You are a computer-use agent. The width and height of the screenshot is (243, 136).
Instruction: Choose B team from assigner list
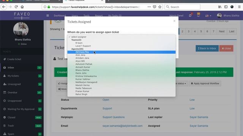coord(121,43)
